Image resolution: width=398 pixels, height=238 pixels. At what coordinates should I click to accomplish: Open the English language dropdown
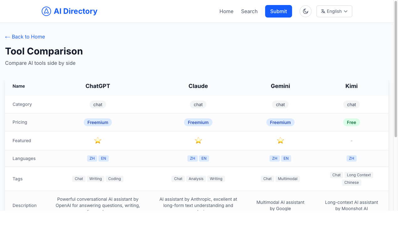click(x=334, y=11)
